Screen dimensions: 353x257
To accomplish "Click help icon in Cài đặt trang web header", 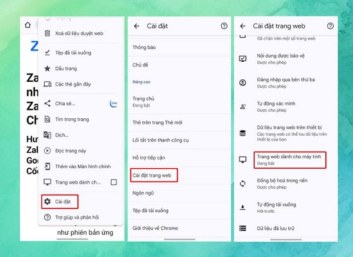I will [x=330, y=26].
